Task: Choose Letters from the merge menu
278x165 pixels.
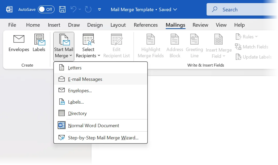Action: point(100,68)
